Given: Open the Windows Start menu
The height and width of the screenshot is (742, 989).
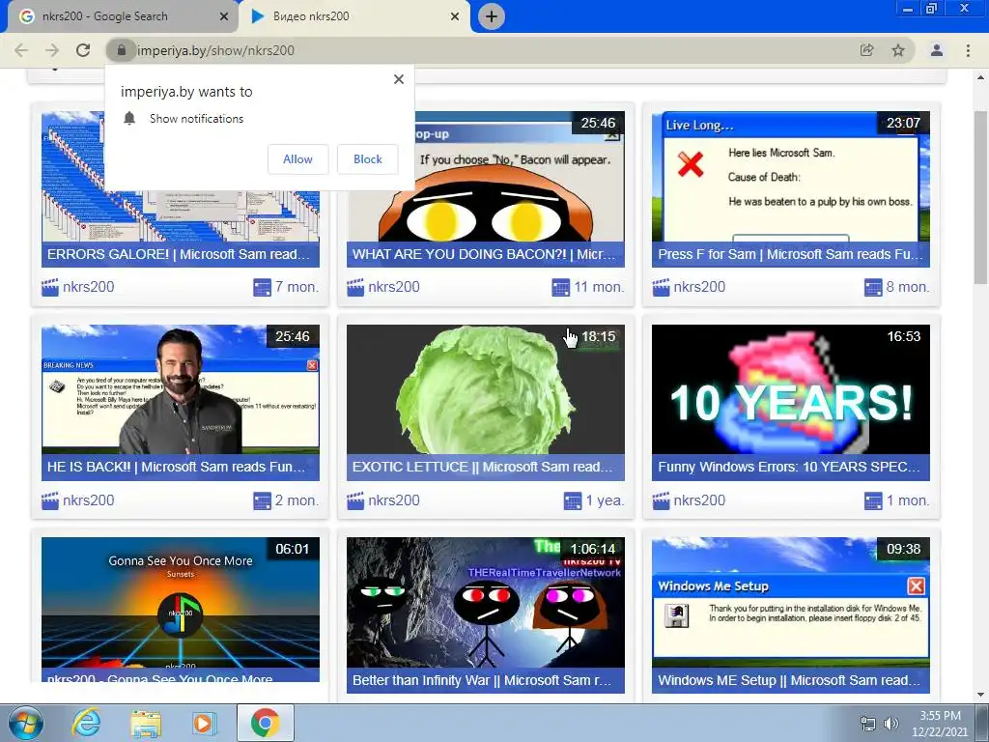Looking at the screenshot, I should click(x=26, y=723).
